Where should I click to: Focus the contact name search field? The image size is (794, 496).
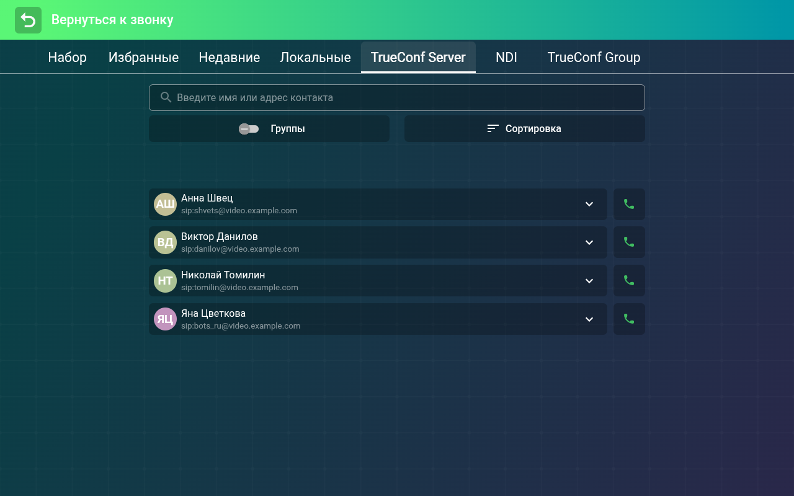[397, 97]
